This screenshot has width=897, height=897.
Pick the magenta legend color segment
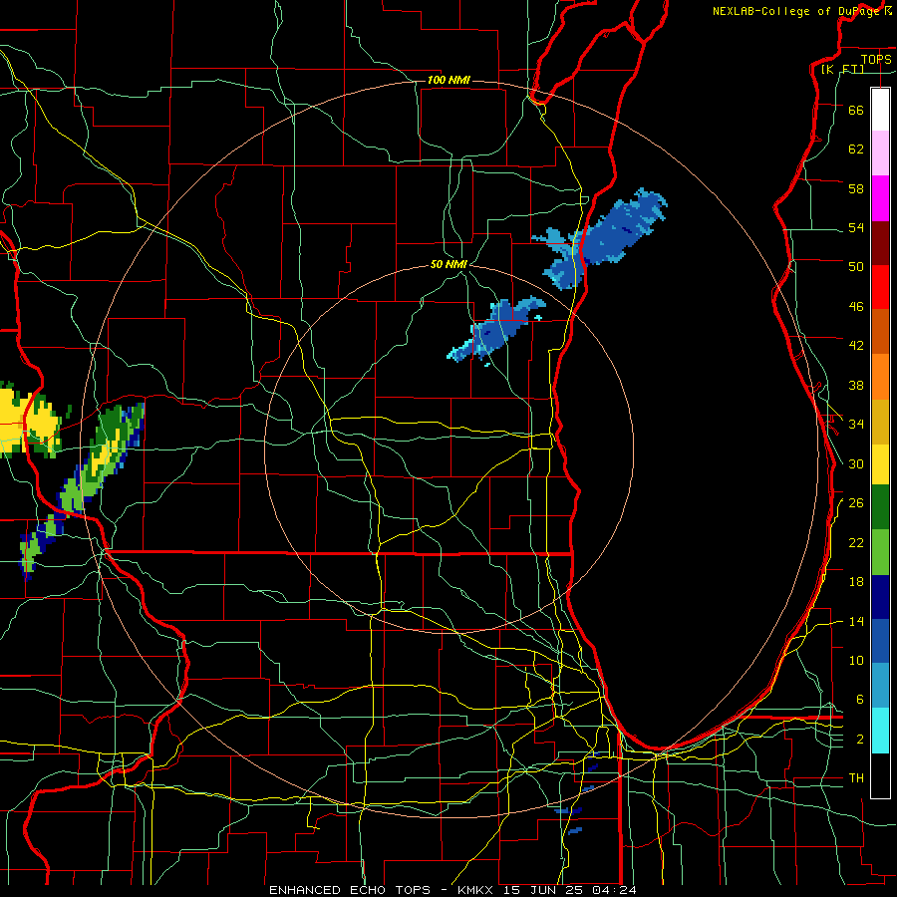coord(880,198)
